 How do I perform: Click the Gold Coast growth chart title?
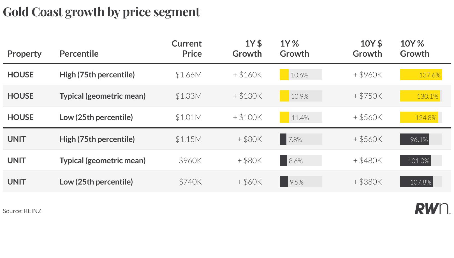coord(101,12)
